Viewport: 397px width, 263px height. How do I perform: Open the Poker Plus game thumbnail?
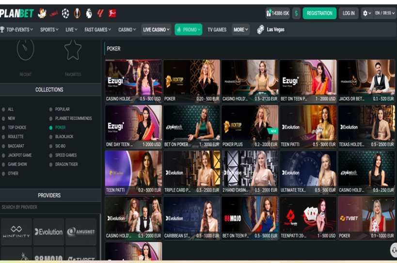250,127
